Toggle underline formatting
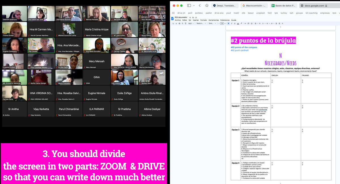The height and width of the screenshot is (184, 340). click(x=234, y=23)
